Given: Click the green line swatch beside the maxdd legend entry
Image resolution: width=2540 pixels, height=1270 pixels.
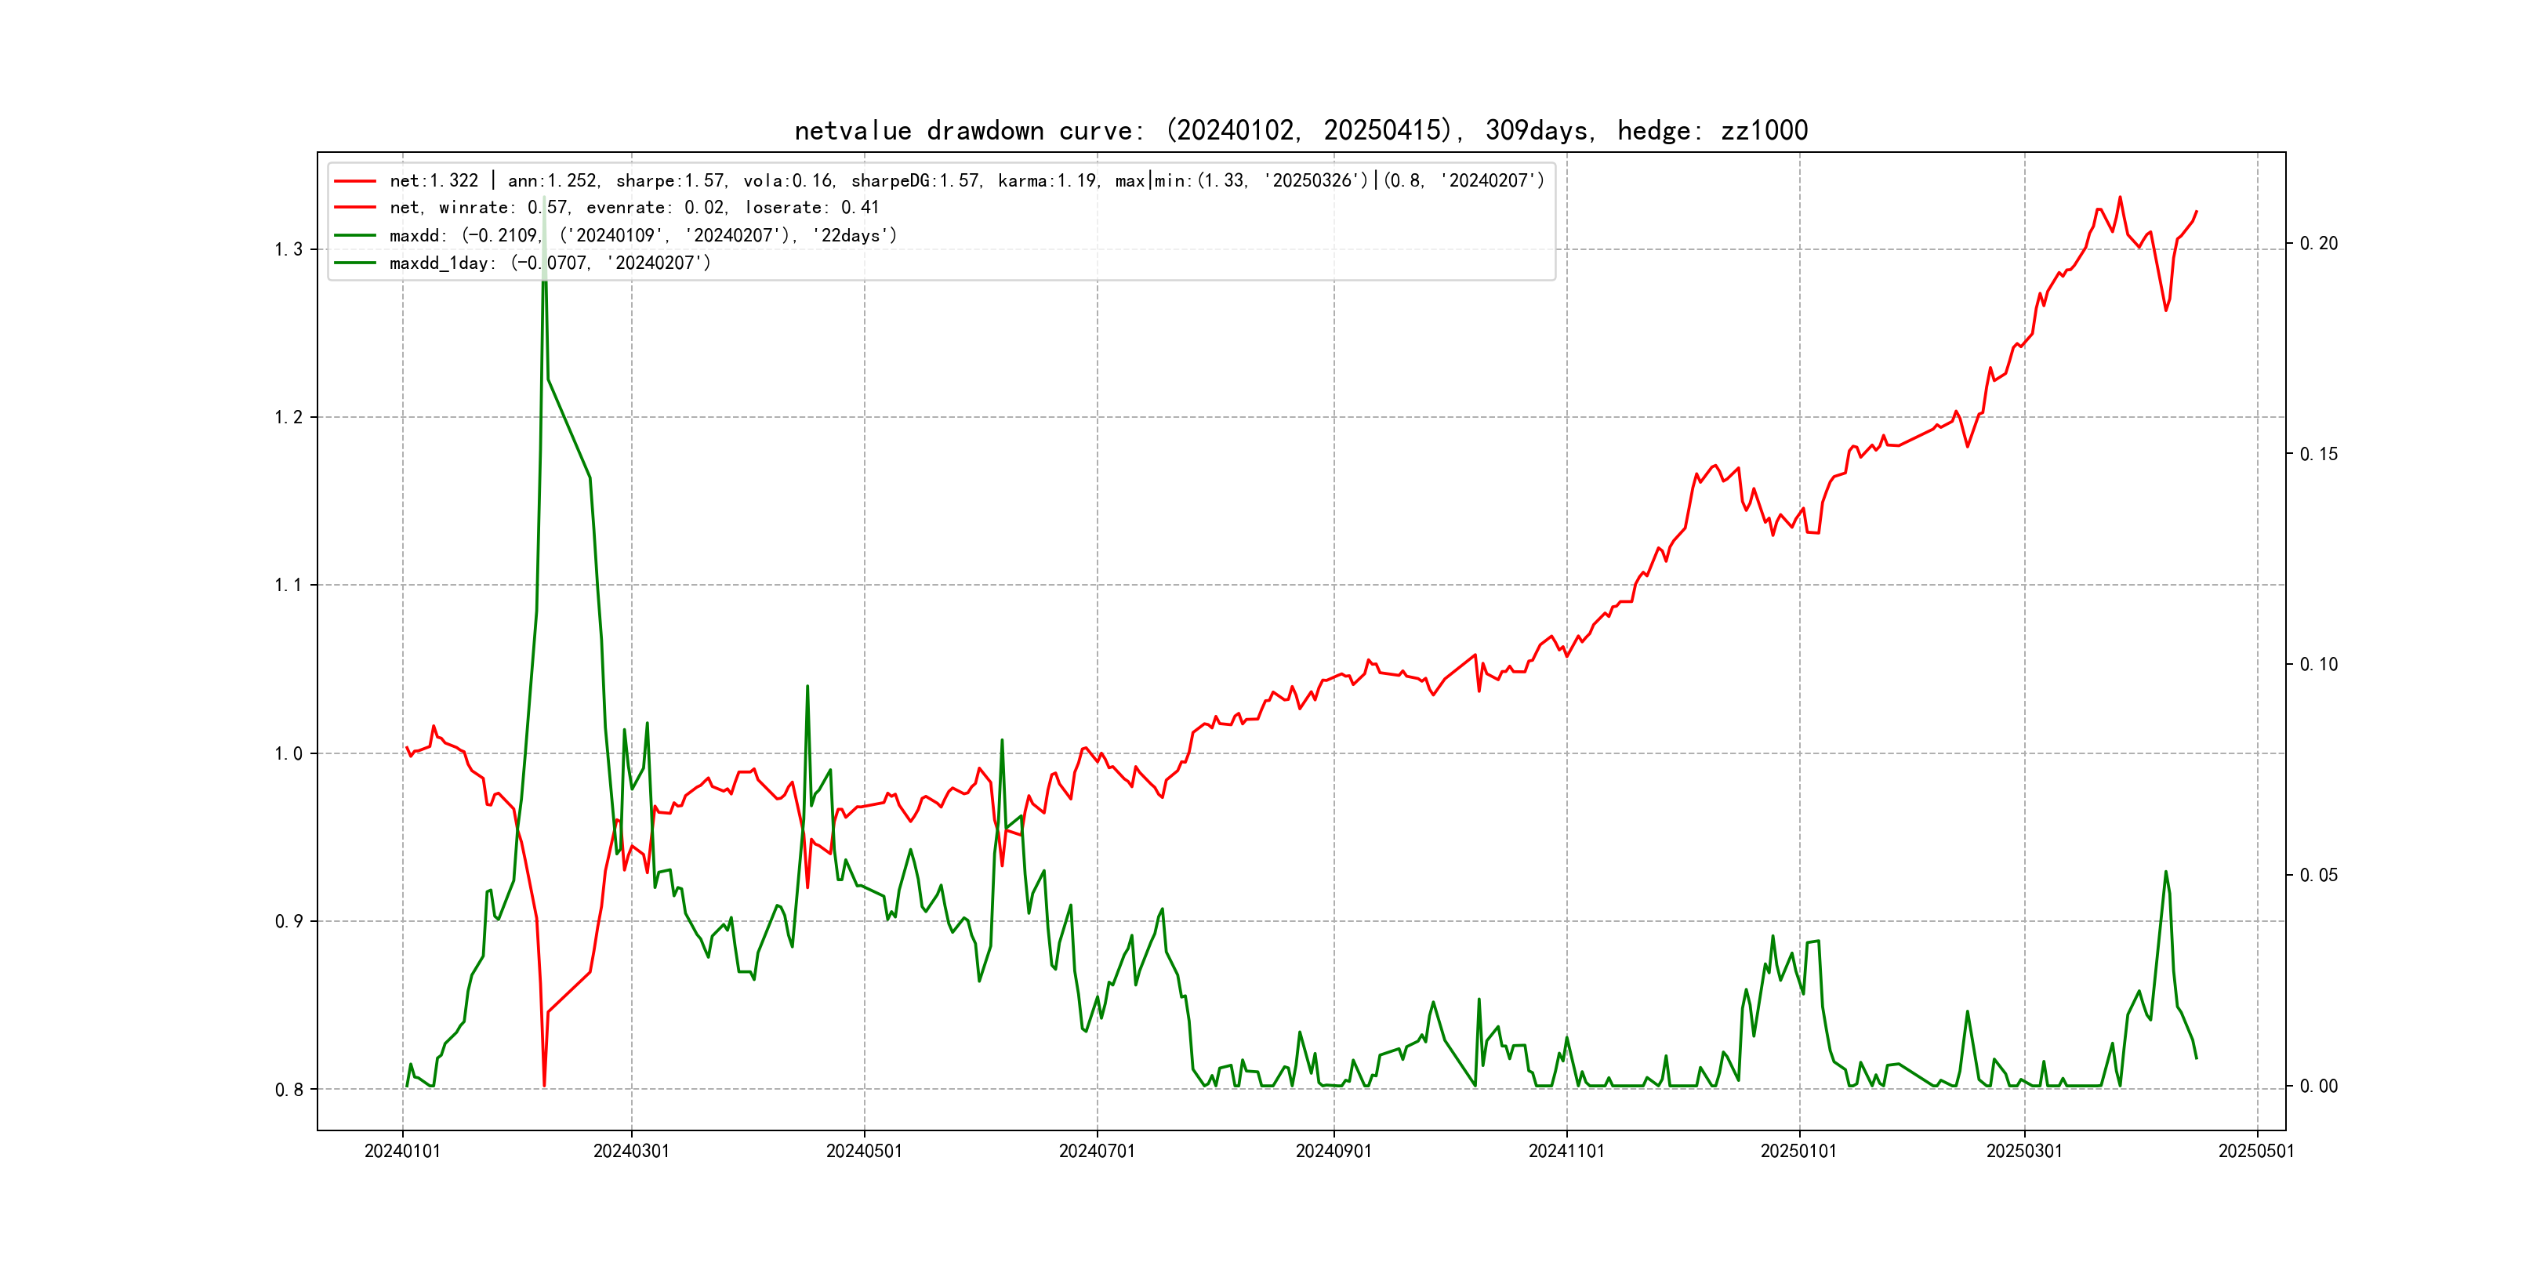Looking at the screenshot, I should tap(355, 236).
